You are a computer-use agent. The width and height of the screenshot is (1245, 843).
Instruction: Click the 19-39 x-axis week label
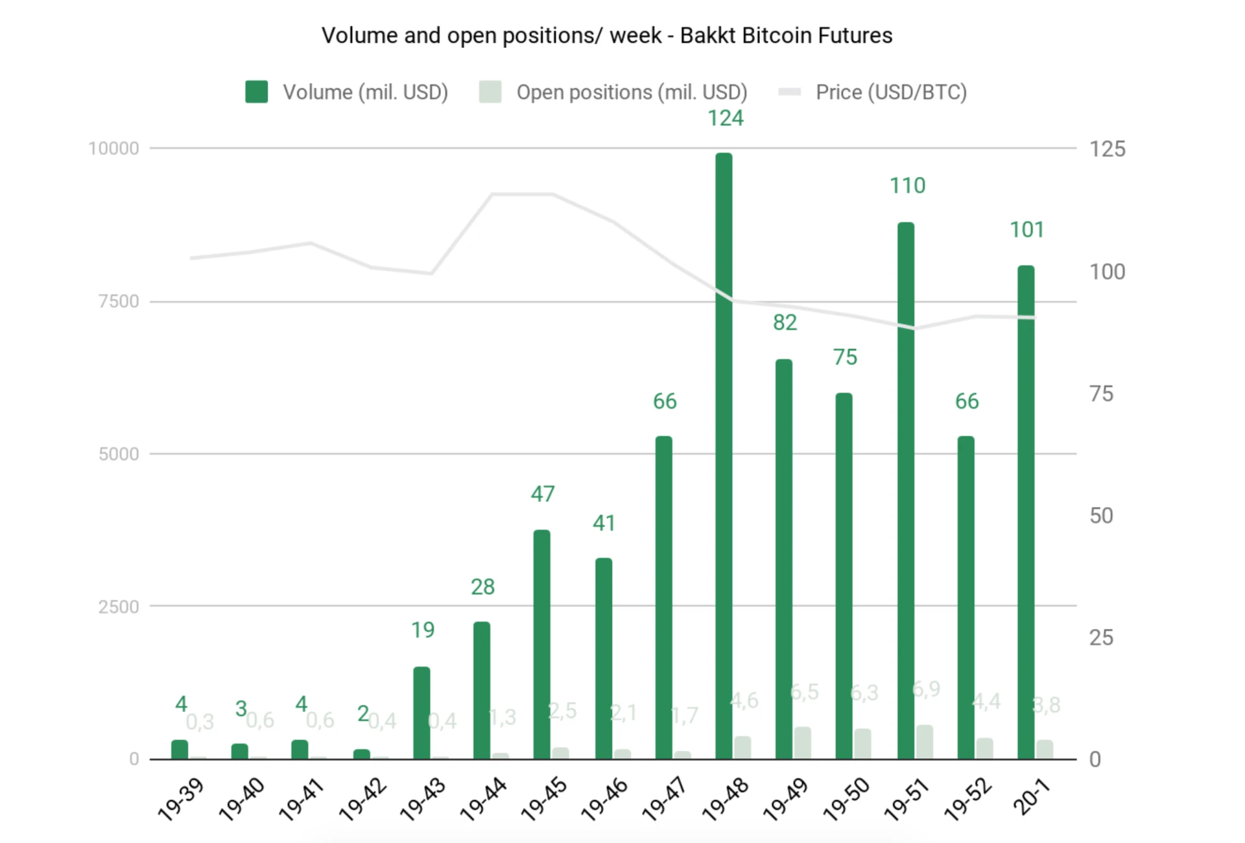[180, 799]
